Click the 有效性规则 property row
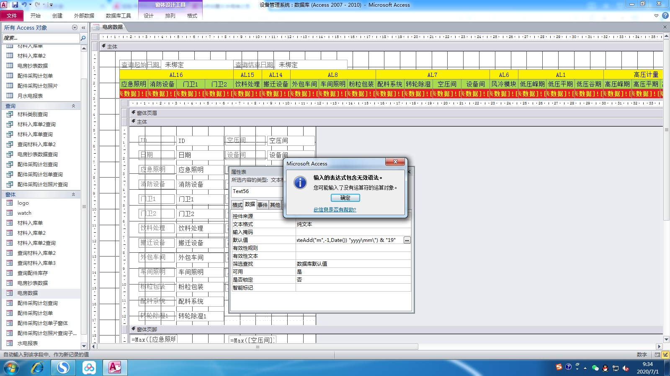 (x=321, y=248)
